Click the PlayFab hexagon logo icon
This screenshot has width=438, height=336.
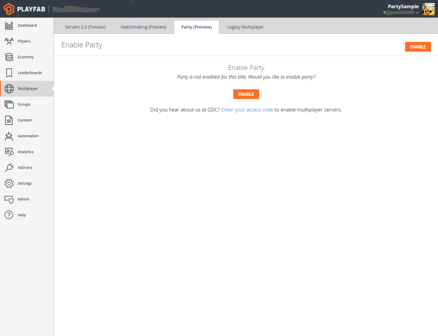coord(9,9)
